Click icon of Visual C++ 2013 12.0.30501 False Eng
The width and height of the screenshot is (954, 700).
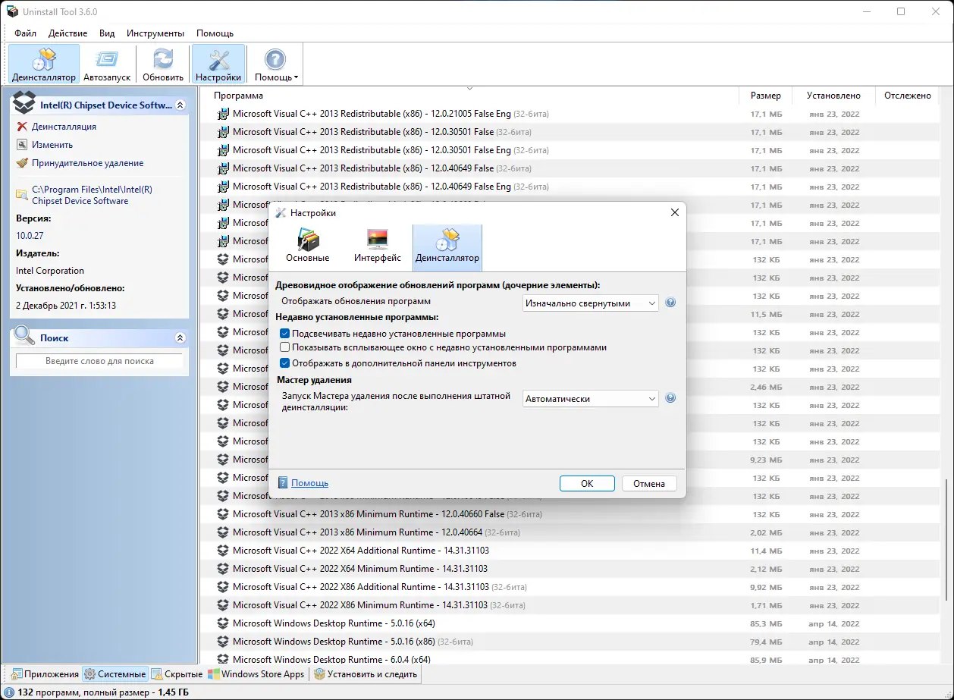(223, 150)
